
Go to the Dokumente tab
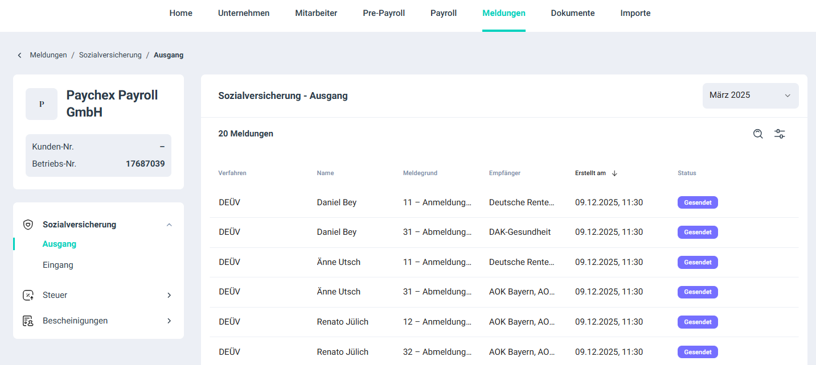coord(573,13)
